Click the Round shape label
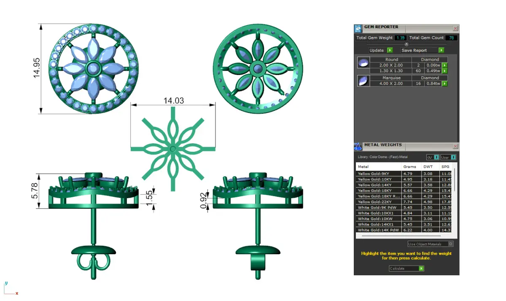Image resolution: width=506 pixels, height=301 pixels. tap(391, 60)
